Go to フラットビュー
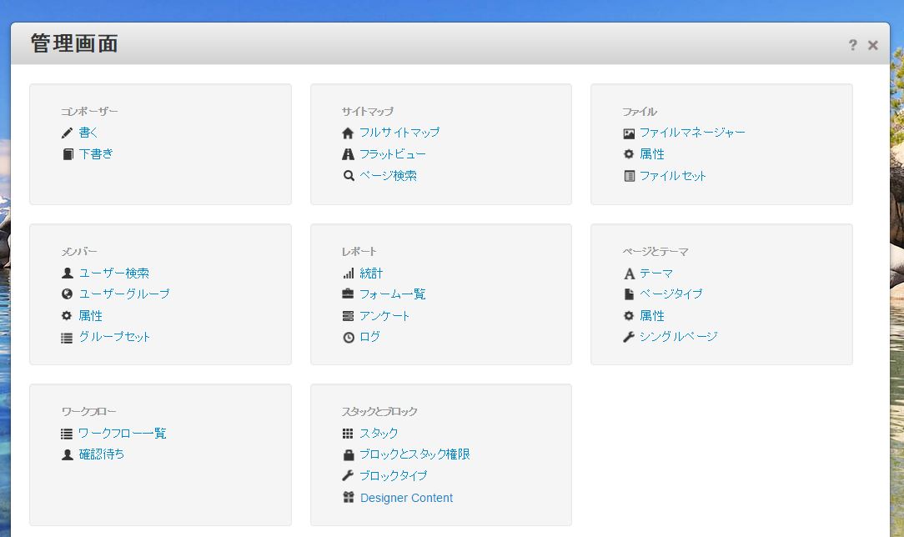 coord(393,153)
